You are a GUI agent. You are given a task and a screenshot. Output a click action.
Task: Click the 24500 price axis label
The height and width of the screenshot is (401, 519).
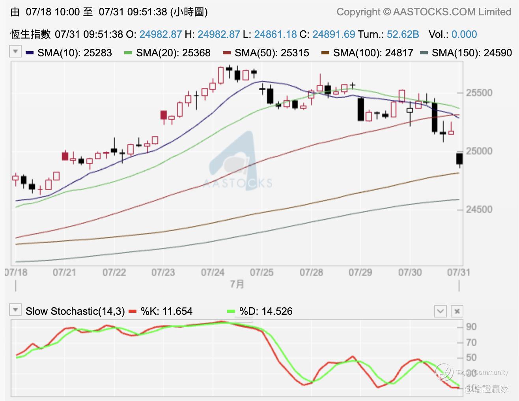[x=479, y=210]
